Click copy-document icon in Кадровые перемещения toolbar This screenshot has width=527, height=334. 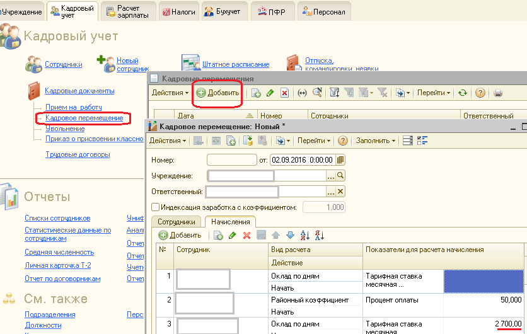coord(256,93)
